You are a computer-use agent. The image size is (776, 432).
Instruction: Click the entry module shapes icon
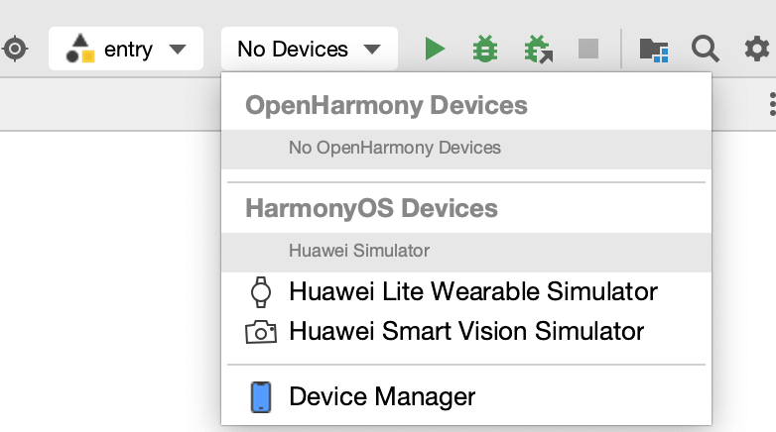pyautogui.click(x=79, y=49)
